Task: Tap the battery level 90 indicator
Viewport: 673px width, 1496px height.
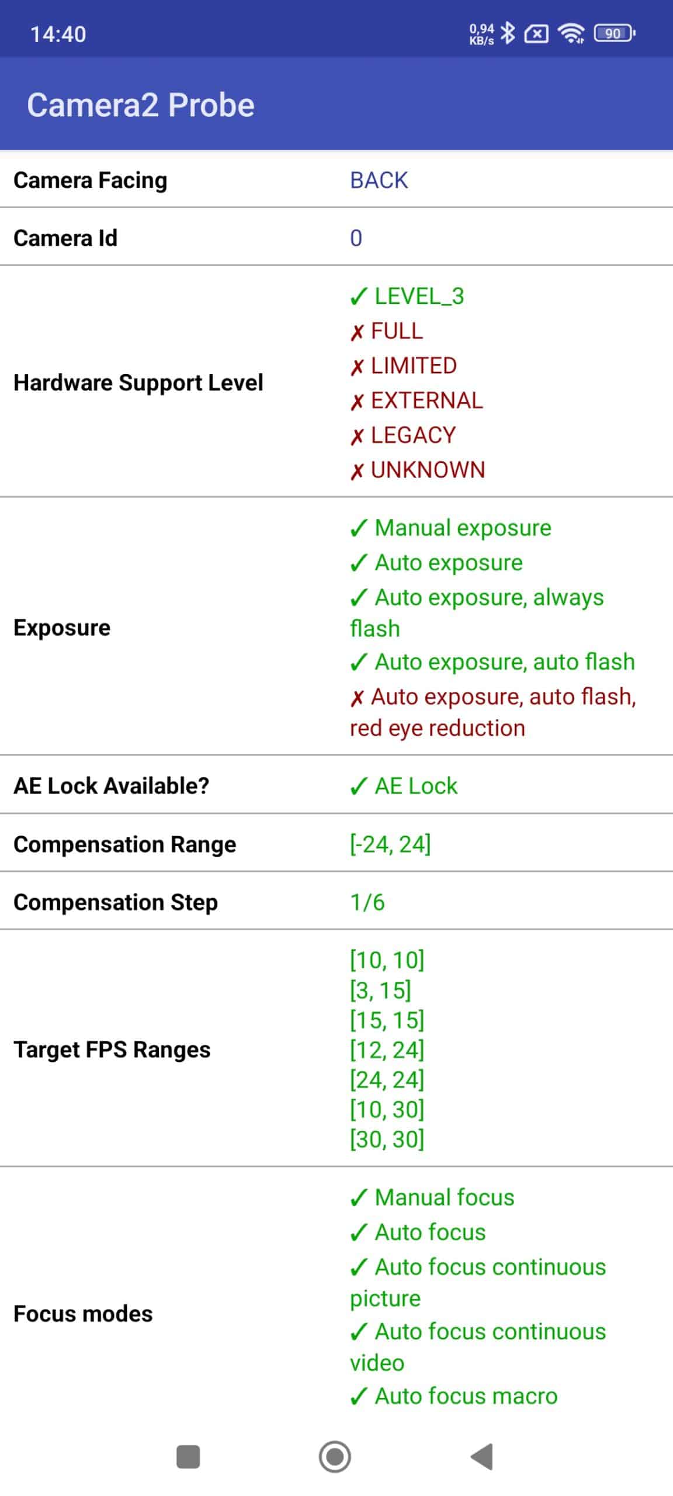Action: 614,34
